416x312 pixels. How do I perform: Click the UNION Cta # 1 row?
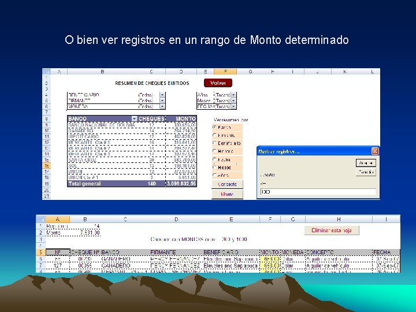[132, 177]
